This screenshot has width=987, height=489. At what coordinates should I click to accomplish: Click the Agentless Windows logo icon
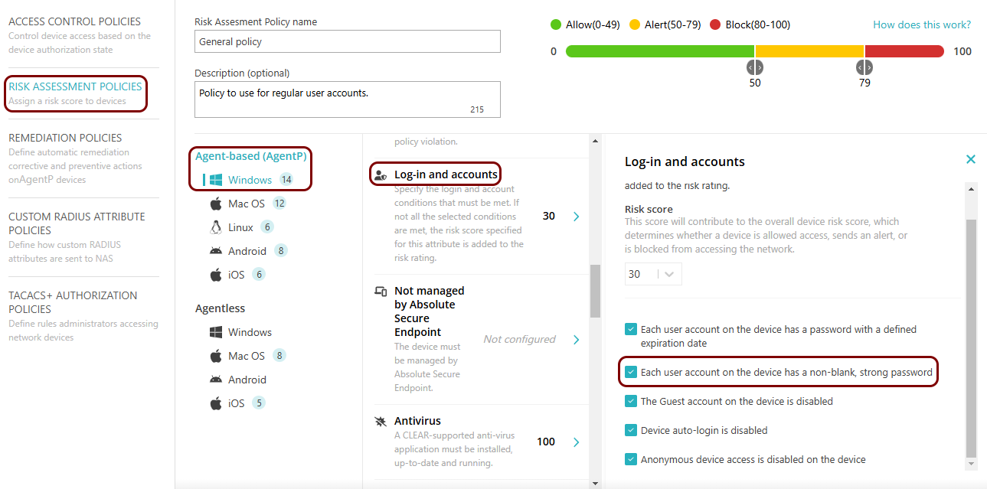click(x=216, y=332)
